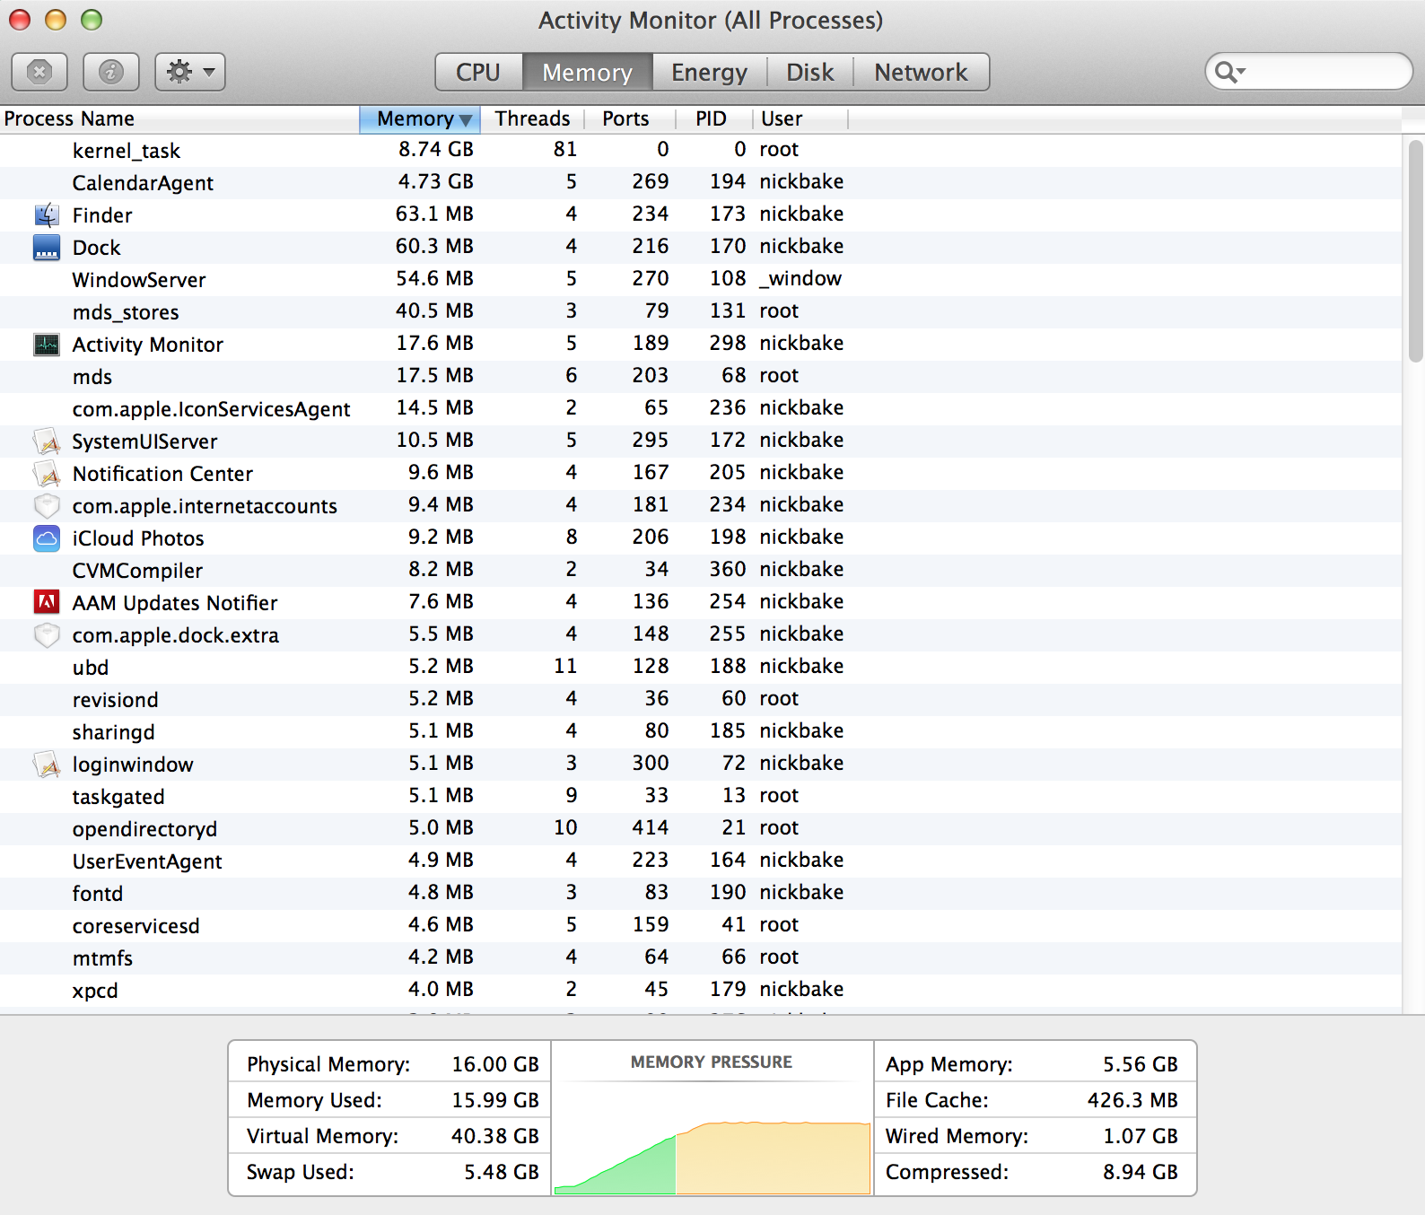Select the kernel_task process row
The image size is (1425, 1215).
700,150
